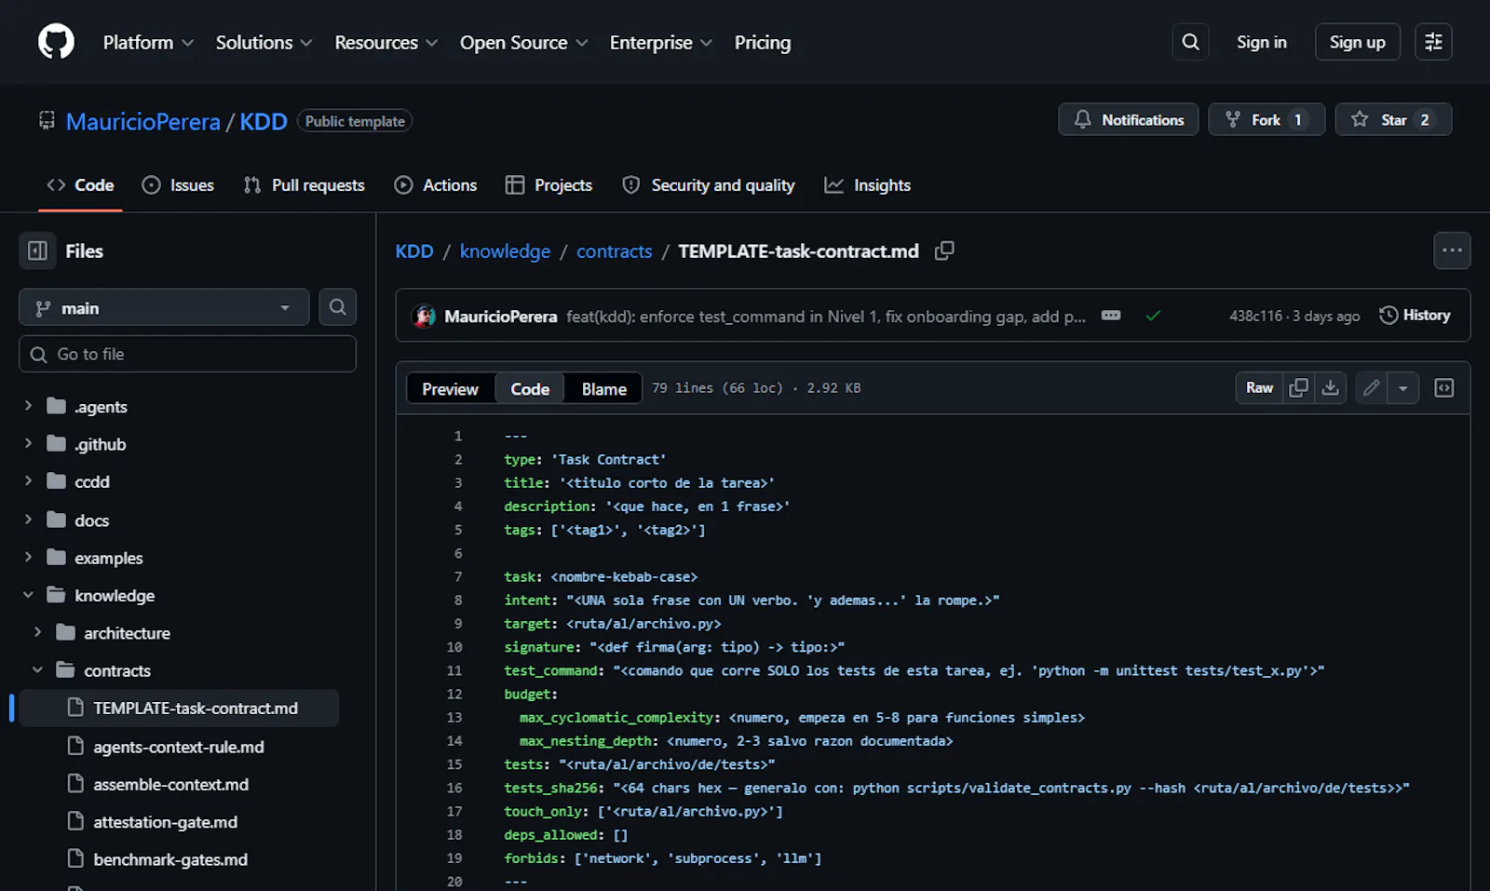
Task: Open benchmark-gates.md file
Action: tap(170, 859)
